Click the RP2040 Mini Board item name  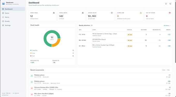[99, 39]
